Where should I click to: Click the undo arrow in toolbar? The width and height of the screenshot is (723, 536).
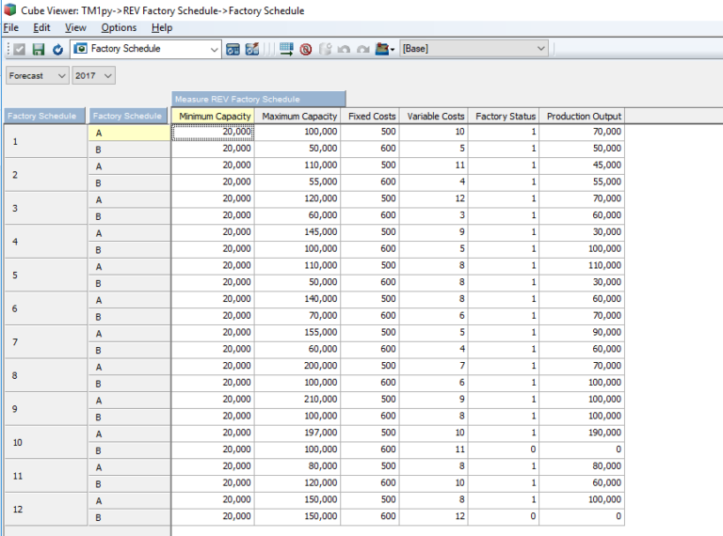[x=344, y=49]
